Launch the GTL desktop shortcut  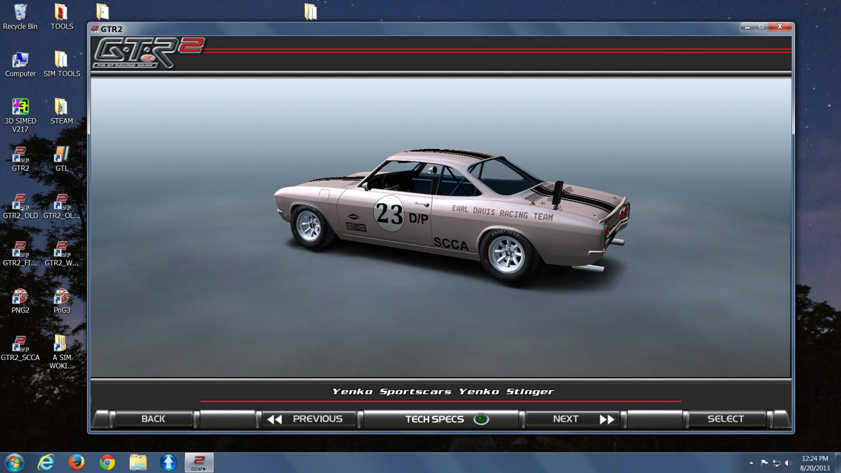click(x=62, y=159)
